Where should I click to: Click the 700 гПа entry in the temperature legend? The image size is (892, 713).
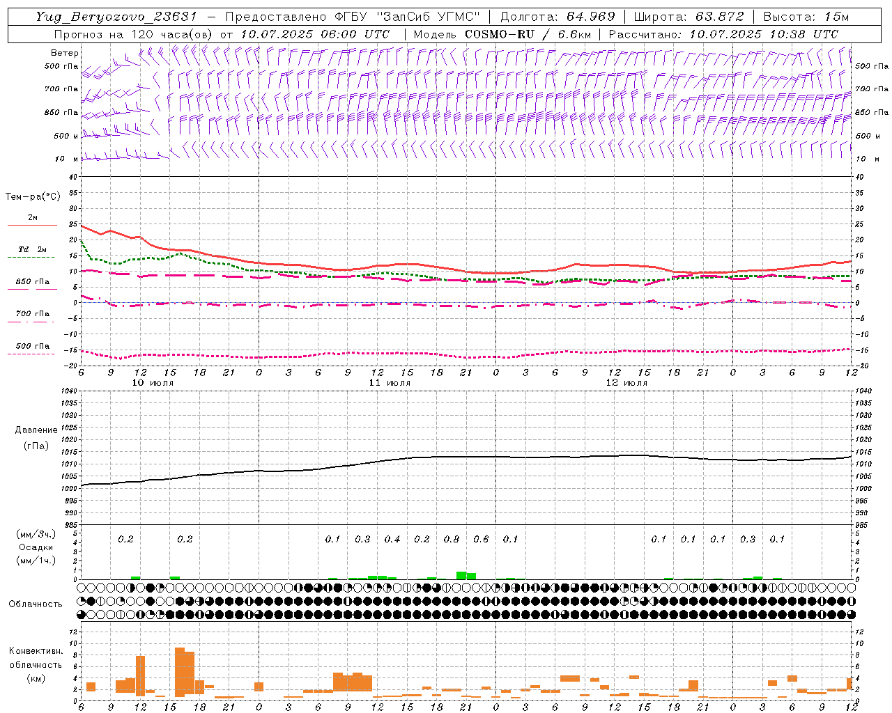[33, 314]
